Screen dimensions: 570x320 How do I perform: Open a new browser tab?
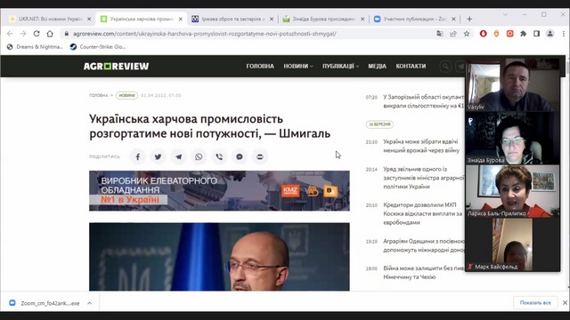(469, 19)
